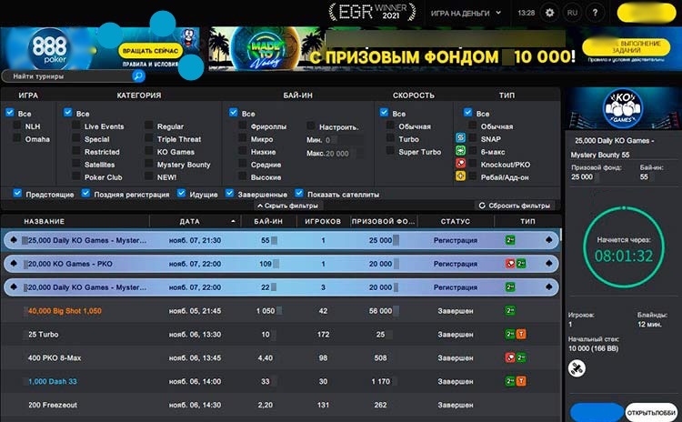682x422 pixels.
Task: Select 40,000 Big Shot 1,050 tournament
Action: point(281,311)
